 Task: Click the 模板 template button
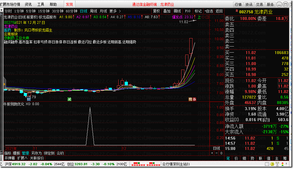click(x=17, y=153)
